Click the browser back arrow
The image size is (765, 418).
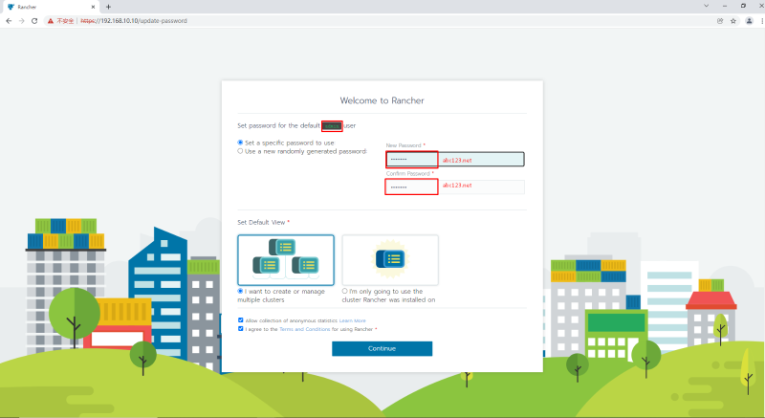pyautogui.click(x=9, y=21)
